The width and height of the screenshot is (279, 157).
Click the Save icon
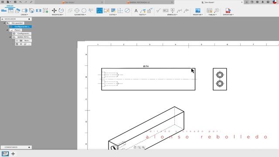(x=15, y=2)
